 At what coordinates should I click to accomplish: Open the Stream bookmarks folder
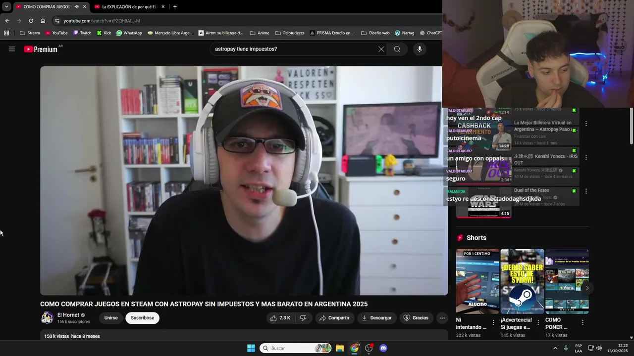point(30,33)
